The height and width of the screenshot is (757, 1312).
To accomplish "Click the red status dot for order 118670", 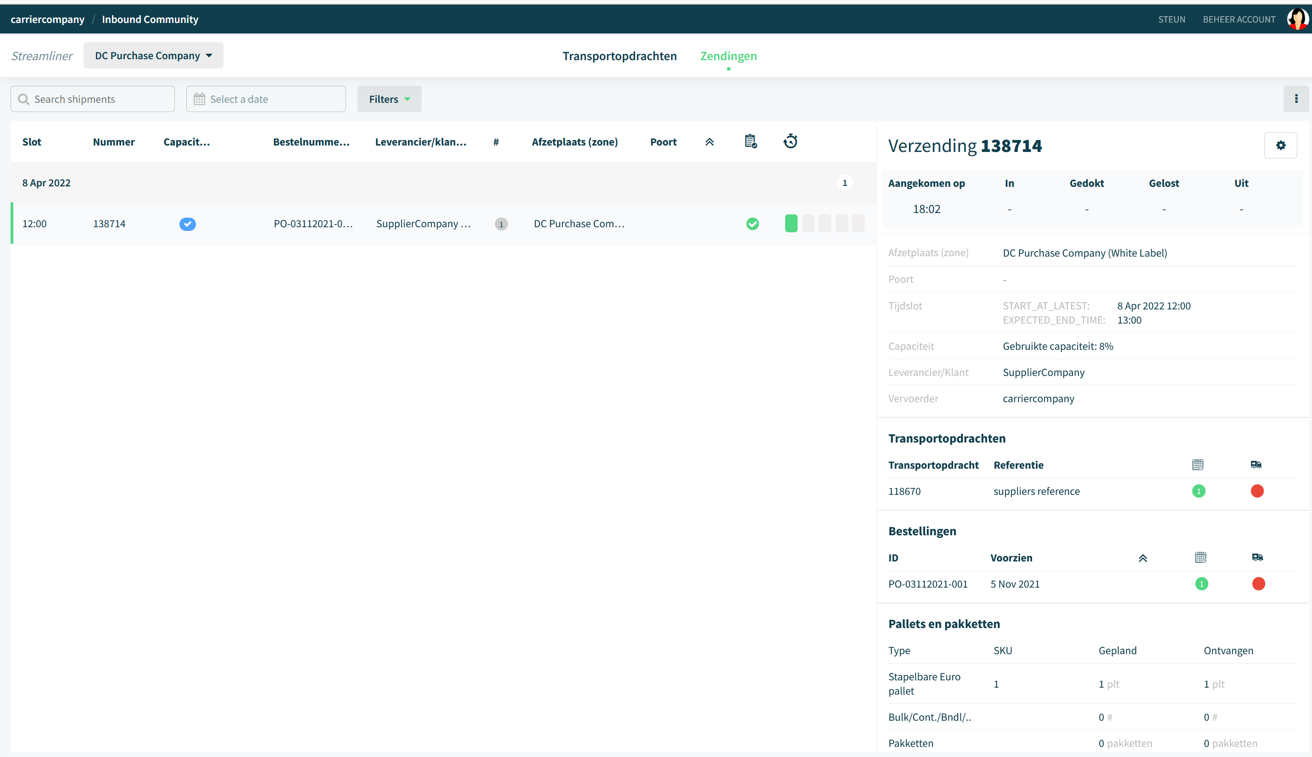I will click(x=1257, y=491).
